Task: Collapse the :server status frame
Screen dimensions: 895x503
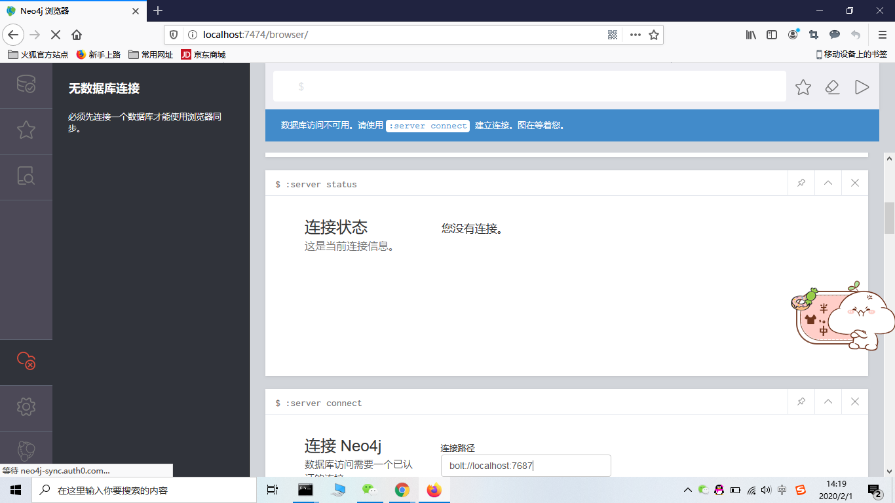Action: pyautogui.click(x=828, y=183)
